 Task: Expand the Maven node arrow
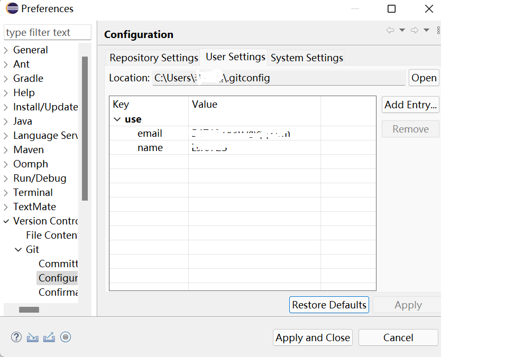tap(6, 150)
